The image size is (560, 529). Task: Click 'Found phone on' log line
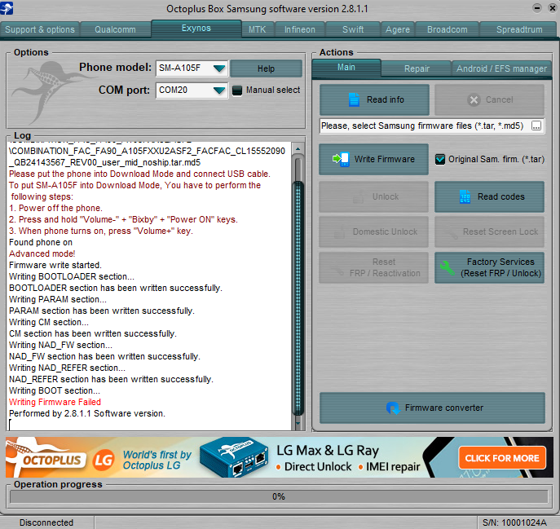click(41, 242)
